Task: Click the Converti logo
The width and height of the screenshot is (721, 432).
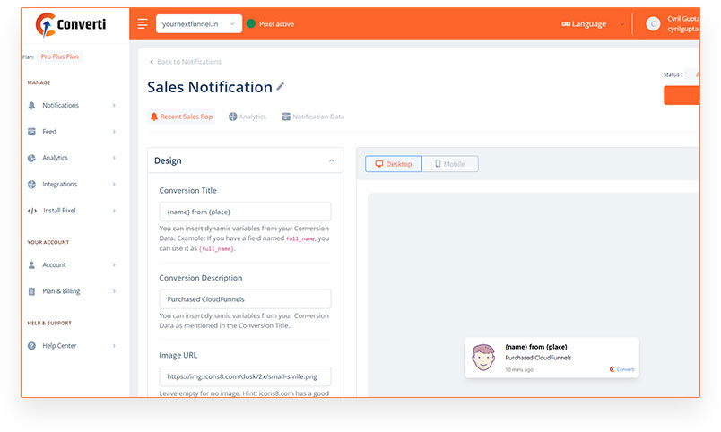Action: (71, 24)
